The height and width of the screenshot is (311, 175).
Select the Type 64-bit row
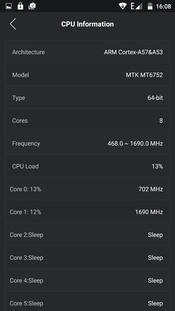click(87, 98)
